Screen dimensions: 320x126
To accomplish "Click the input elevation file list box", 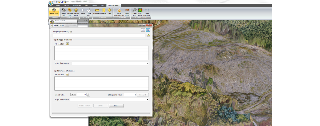I will pos(101,84).
